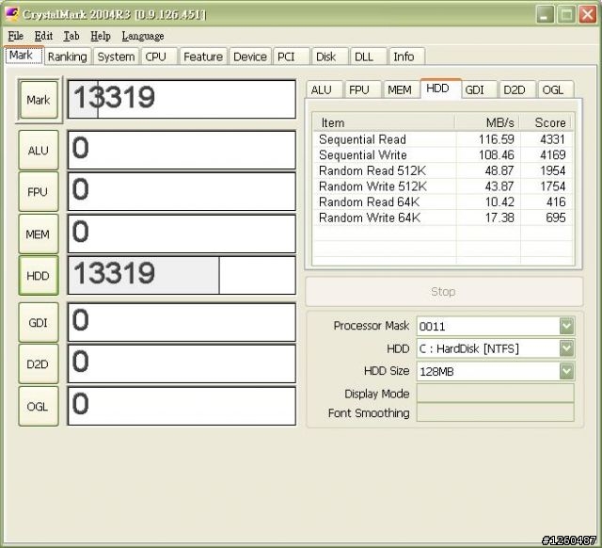This screenshot has width=602, height=548.
Task: Select the Sequential Read row
Action: point(443,139)
